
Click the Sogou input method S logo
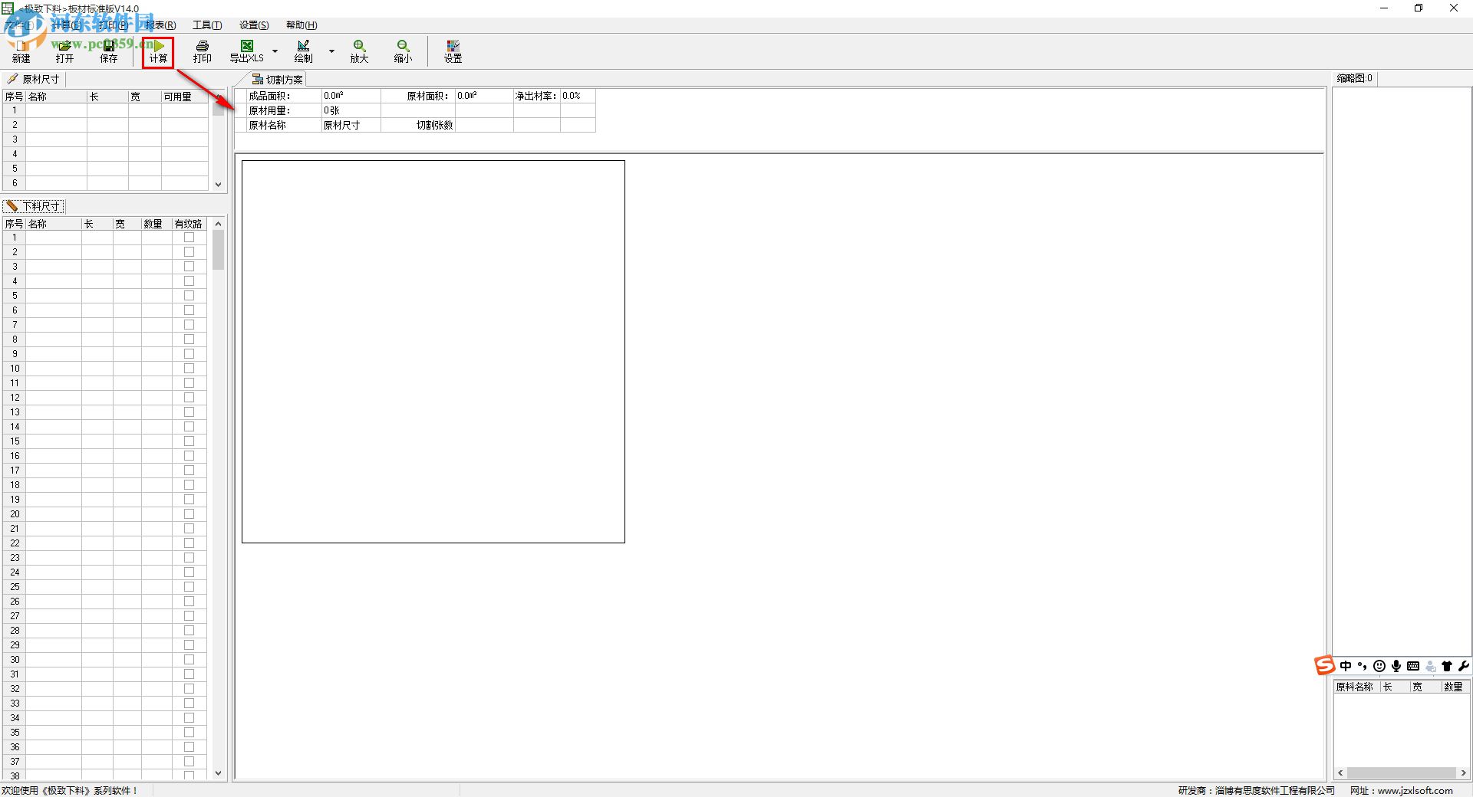1324,665
